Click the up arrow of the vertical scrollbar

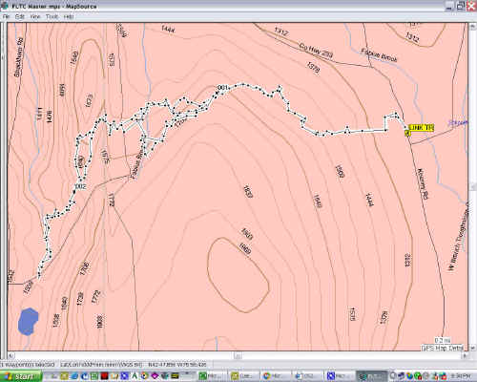(x=472, y=27)
